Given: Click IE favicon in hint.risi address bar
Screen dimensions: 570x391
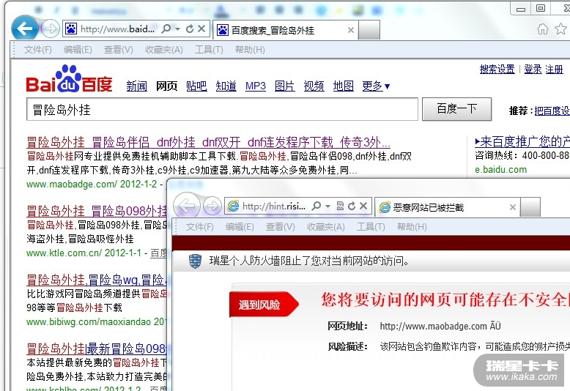Looking at the screenshot, I should pyautogui.click(x=233, y=206).
